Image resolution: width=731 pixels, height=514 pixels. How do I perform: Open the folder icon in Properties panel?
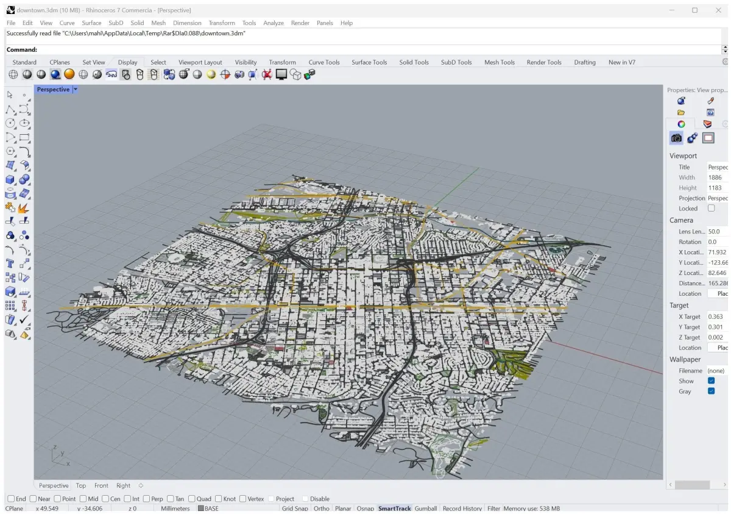(x=681, y=112)
